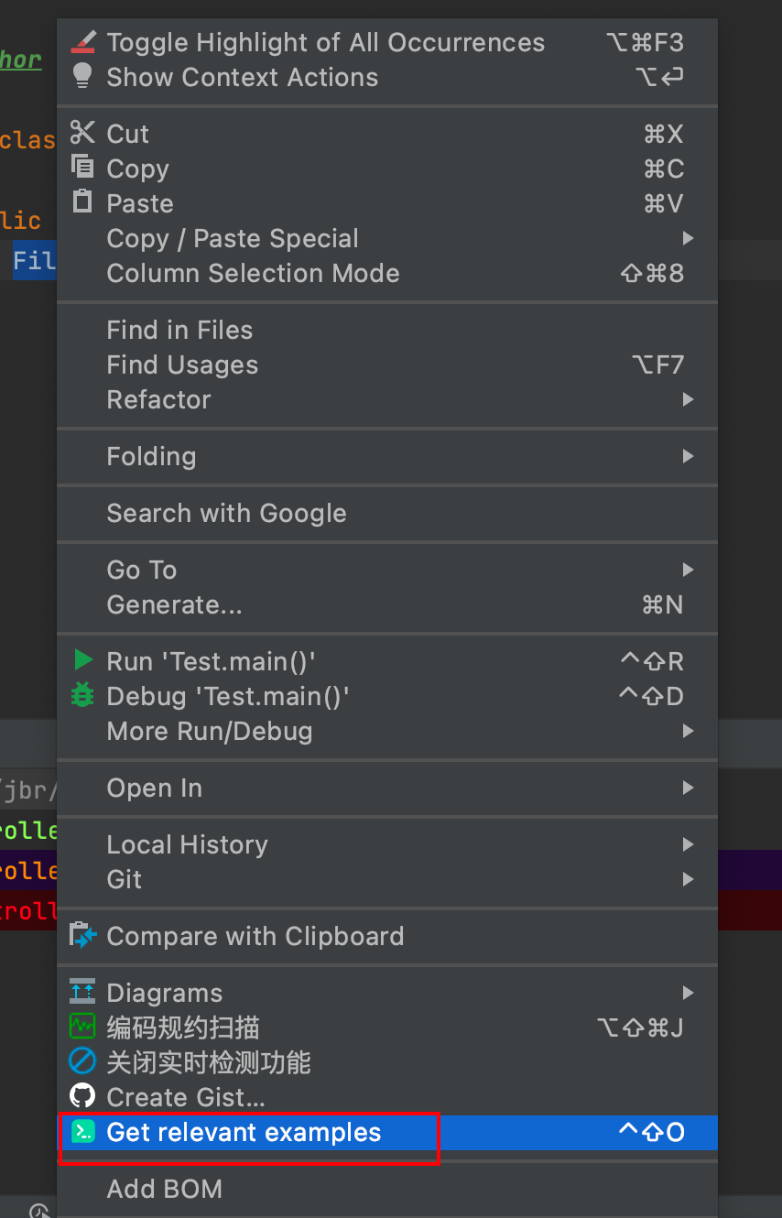Click the Compare with Clipboard icon
The height and width of the screenshot is (1218, 782).
[82, 936]
